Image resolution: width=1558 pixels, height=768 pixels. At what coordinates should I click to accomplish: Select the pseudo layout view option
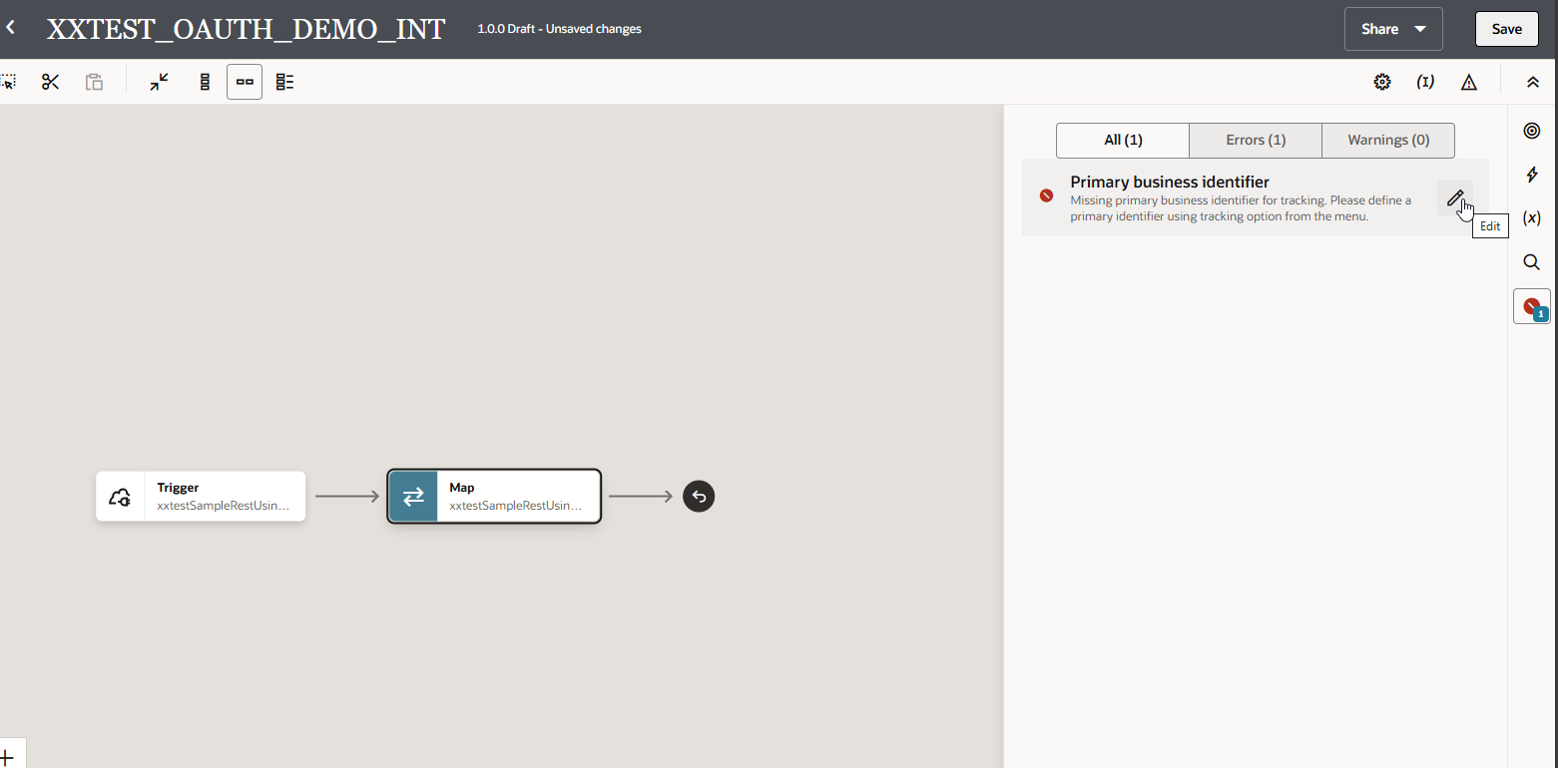click(x=284, y=82)
